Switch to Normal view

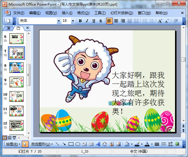click(5, 138)
